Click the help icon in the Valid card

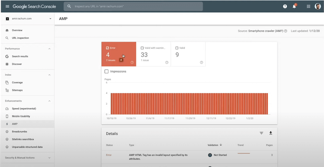(x=202, y=63)
